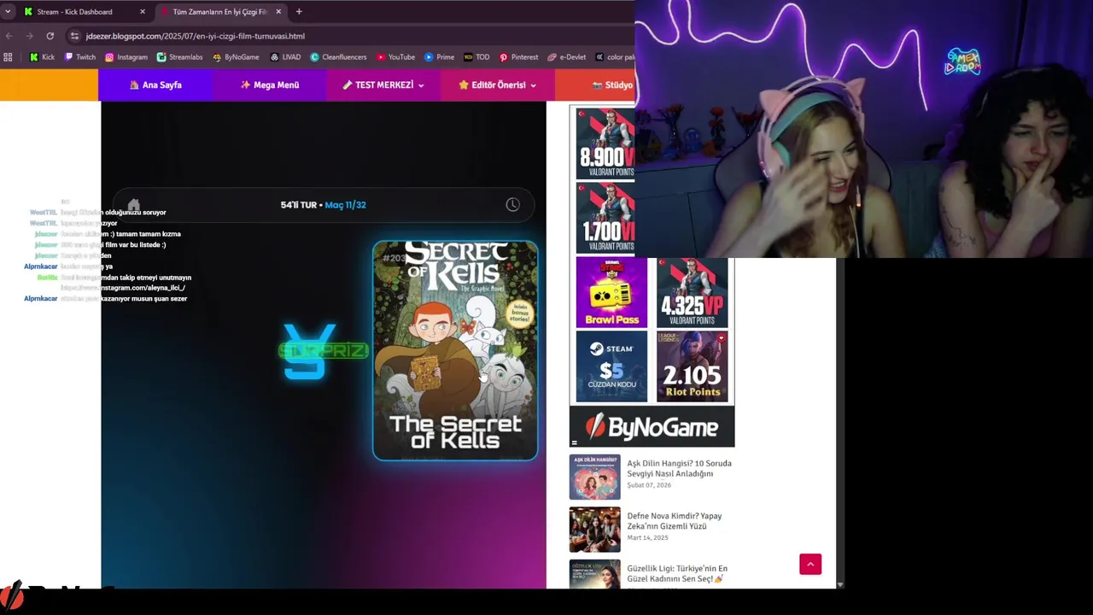Viewport: 1093px width, 615px height.
Task: Click the Mart 14, 2025 date text
Action: (x=648, y=537)
